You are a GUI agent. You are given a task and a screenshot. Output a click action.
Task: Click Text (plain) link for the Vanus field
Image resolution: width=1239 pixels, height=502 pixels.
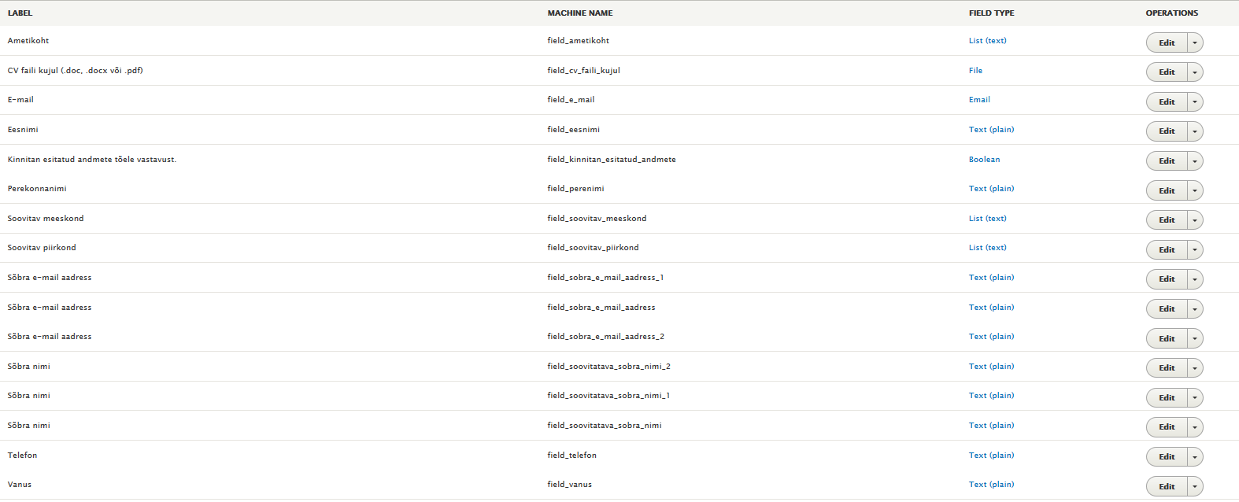[x=991, y=485]
